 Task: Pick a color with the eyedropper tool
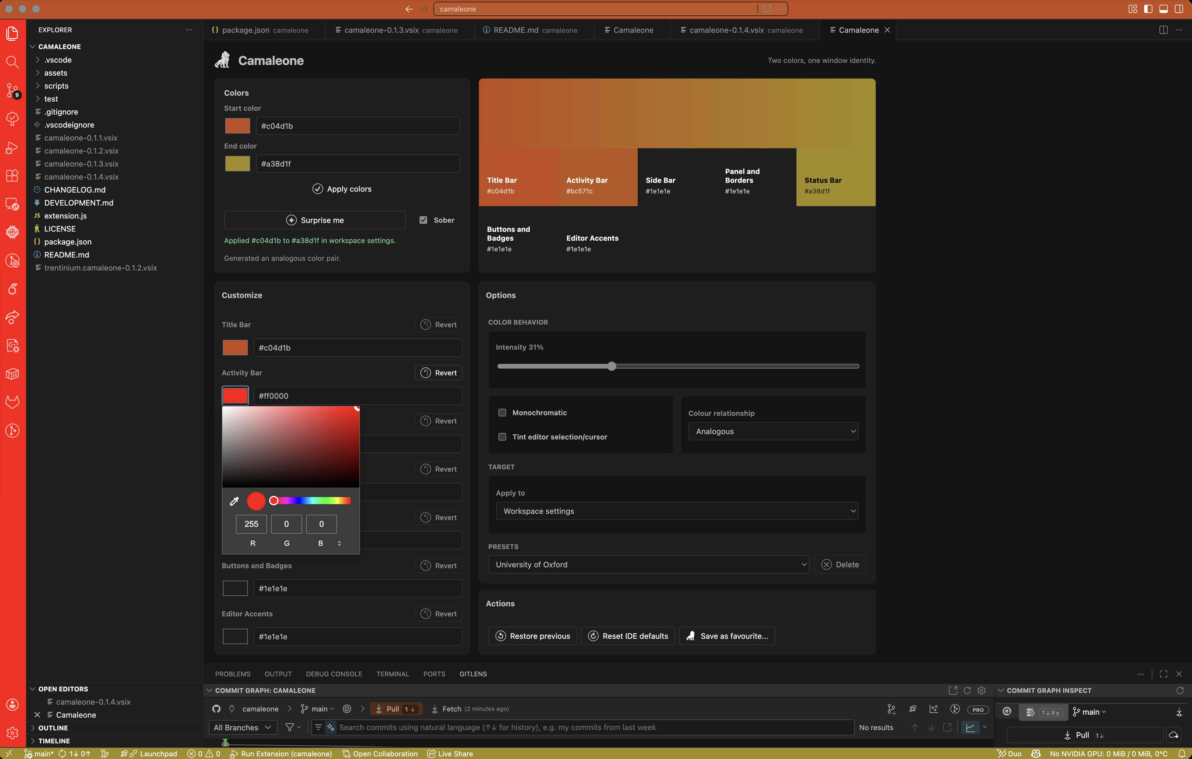[x=234, y=501]
